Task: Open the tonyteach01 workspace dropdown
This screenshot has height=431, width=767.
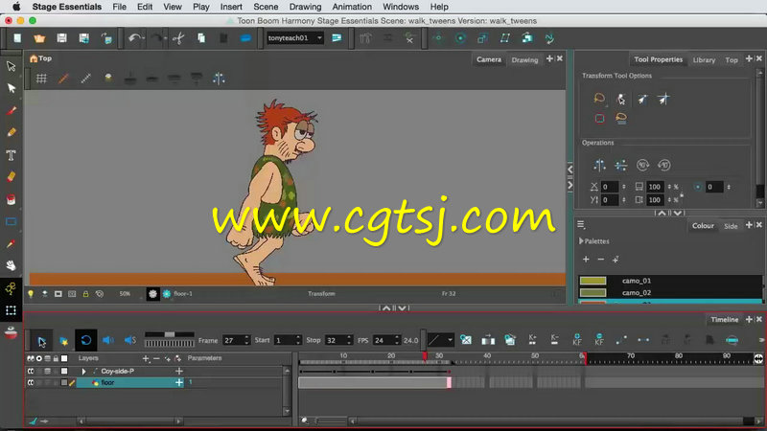Action: tap(295, 38)
